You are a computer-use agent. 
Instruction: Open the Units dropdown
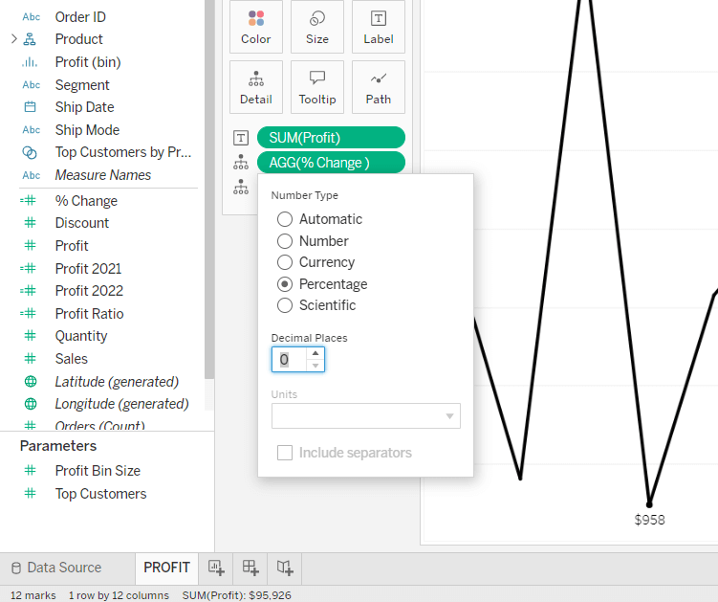(x=366, y=416)
